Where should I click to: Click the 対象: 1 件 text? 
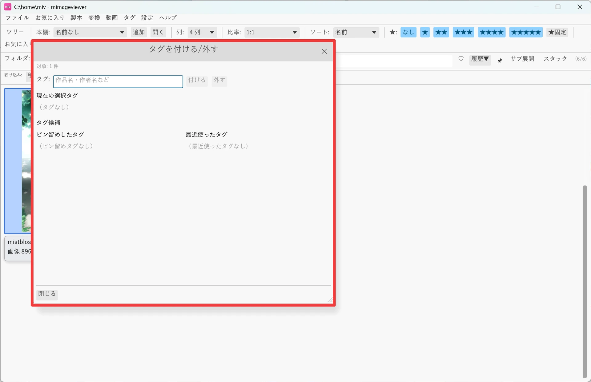tap(47, 66)
